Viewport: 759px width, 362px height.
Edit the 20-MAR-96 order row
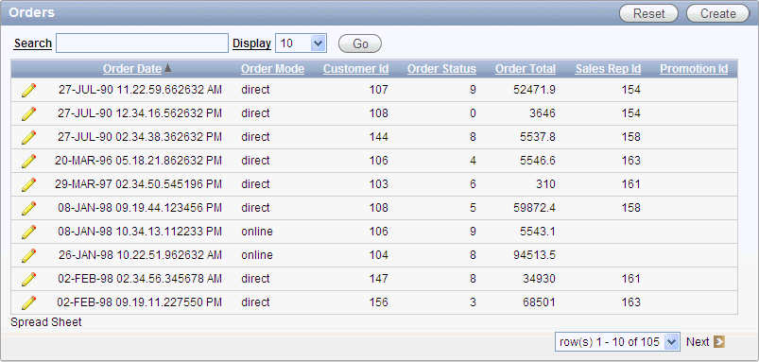coord(28,161)
